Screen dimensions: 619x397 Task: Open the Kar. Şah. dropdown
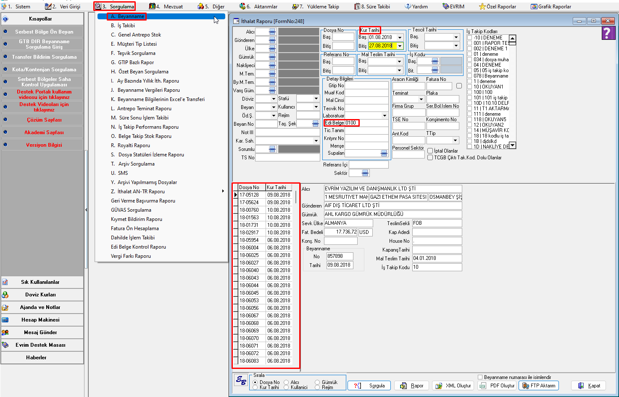pyautogui.click(x=316, y=141)
